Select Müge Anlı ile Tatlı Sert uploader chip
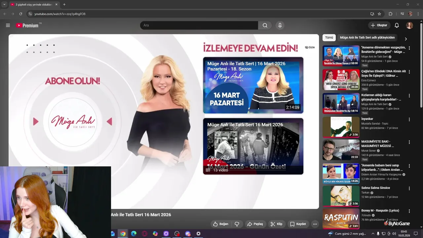Viewport: 423px width, 238px height. click(x=367, y=38)
